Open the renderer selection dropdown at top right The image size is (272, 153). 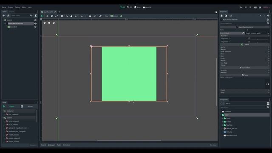coord(266,7)
